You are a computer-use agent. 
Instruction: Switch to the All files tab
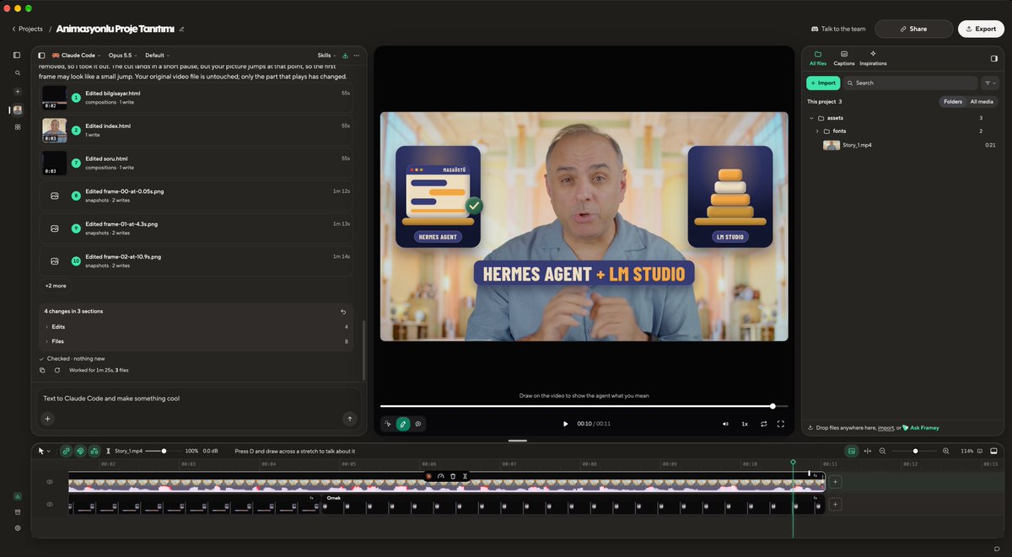point(818,58)
